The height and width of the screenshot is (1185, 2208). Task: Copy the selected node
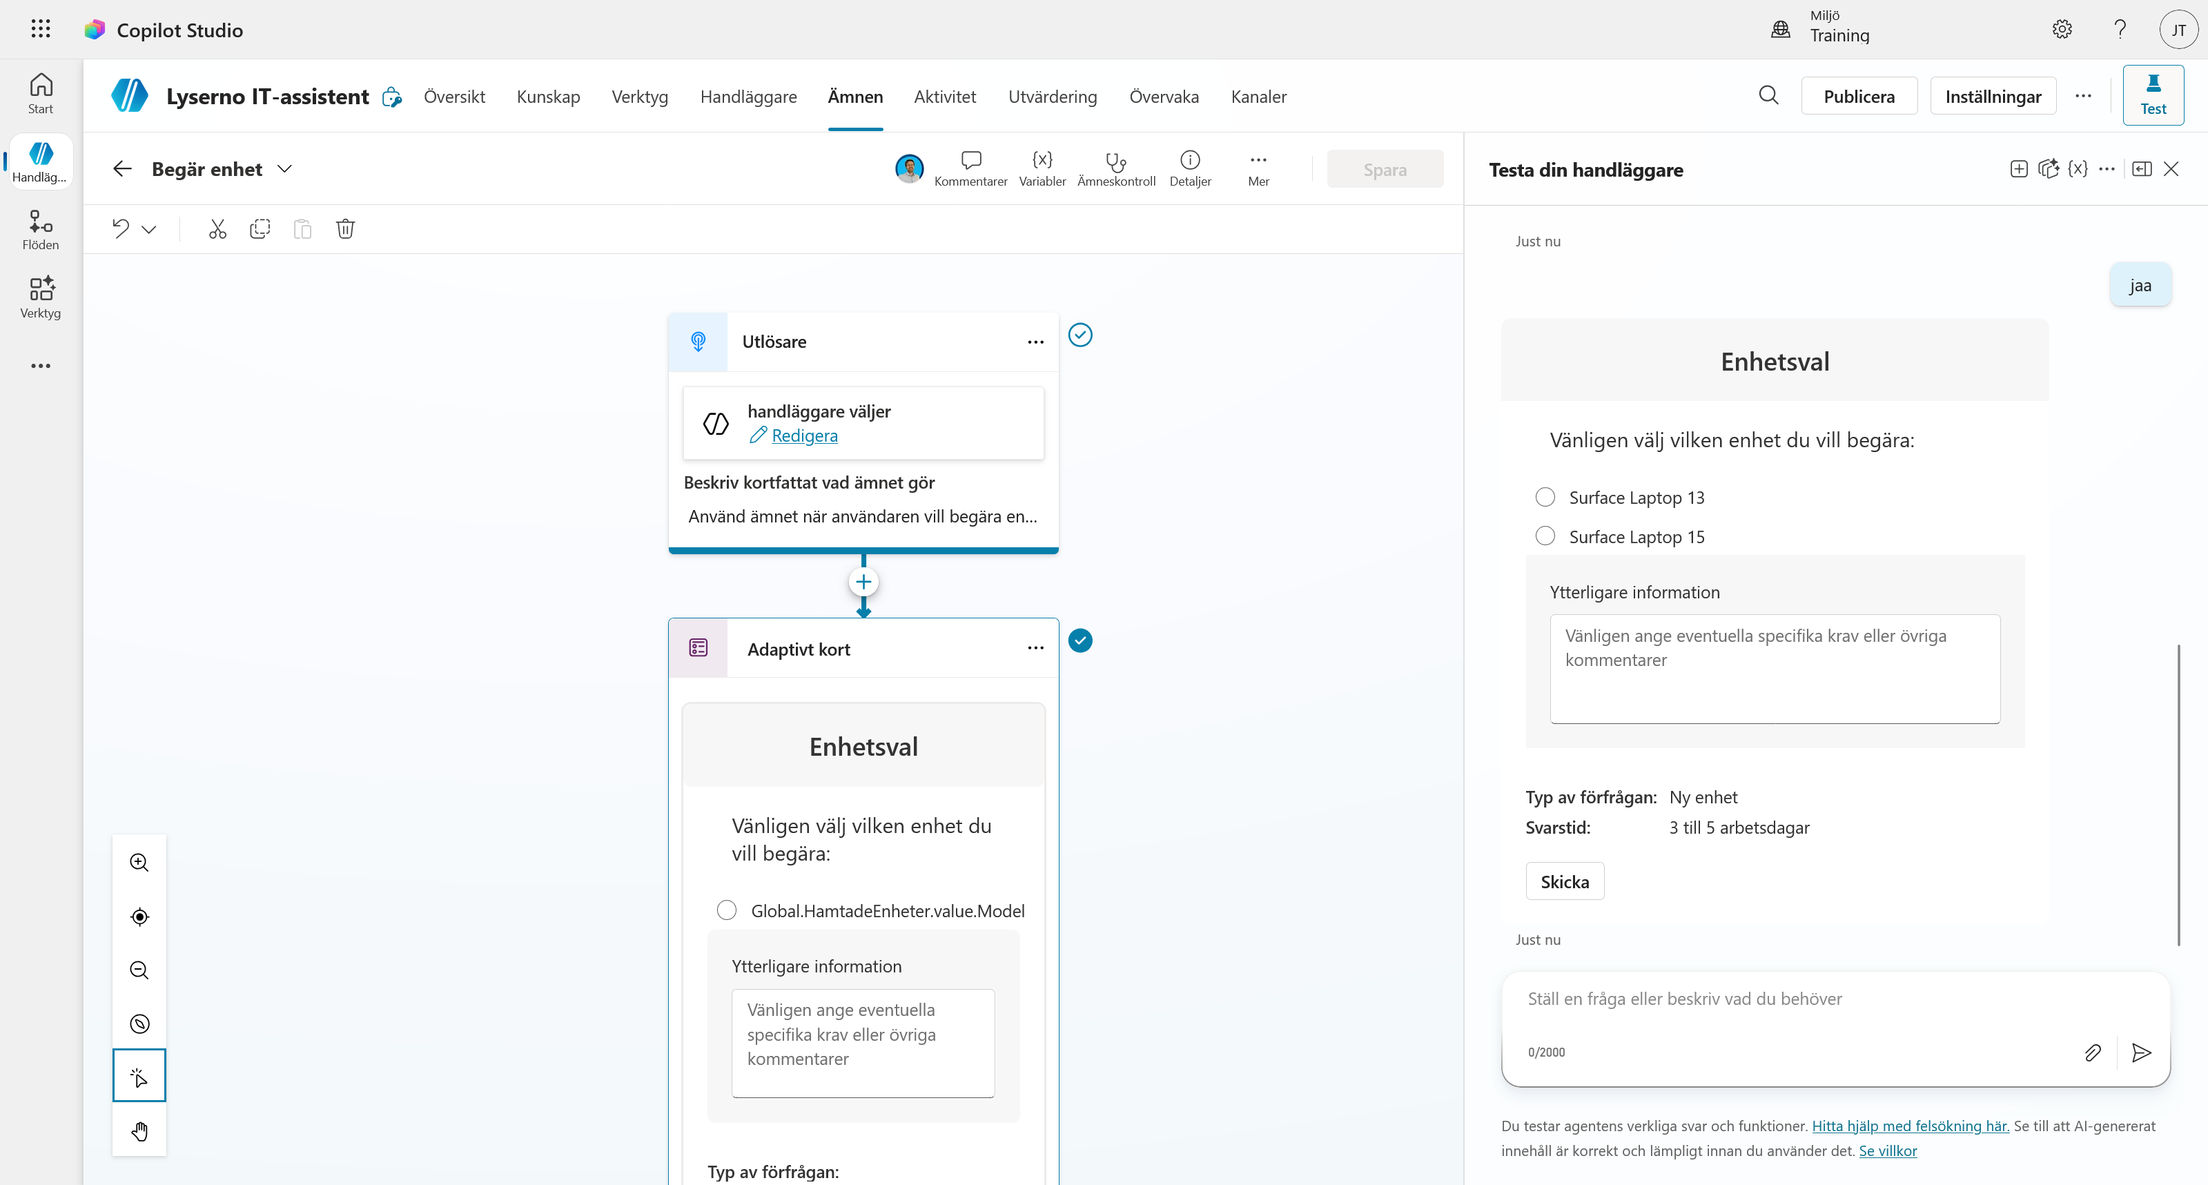(260, 228)
